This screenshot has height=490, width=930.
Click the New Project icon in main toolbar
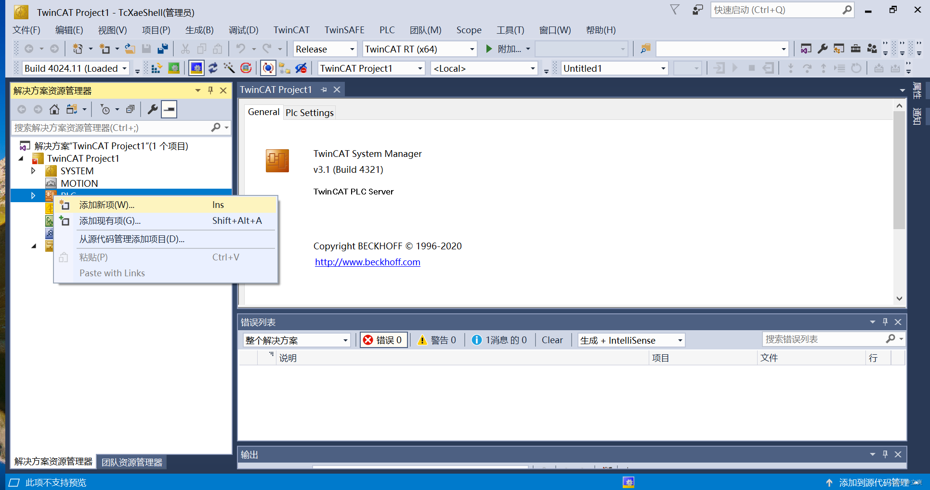78,49
